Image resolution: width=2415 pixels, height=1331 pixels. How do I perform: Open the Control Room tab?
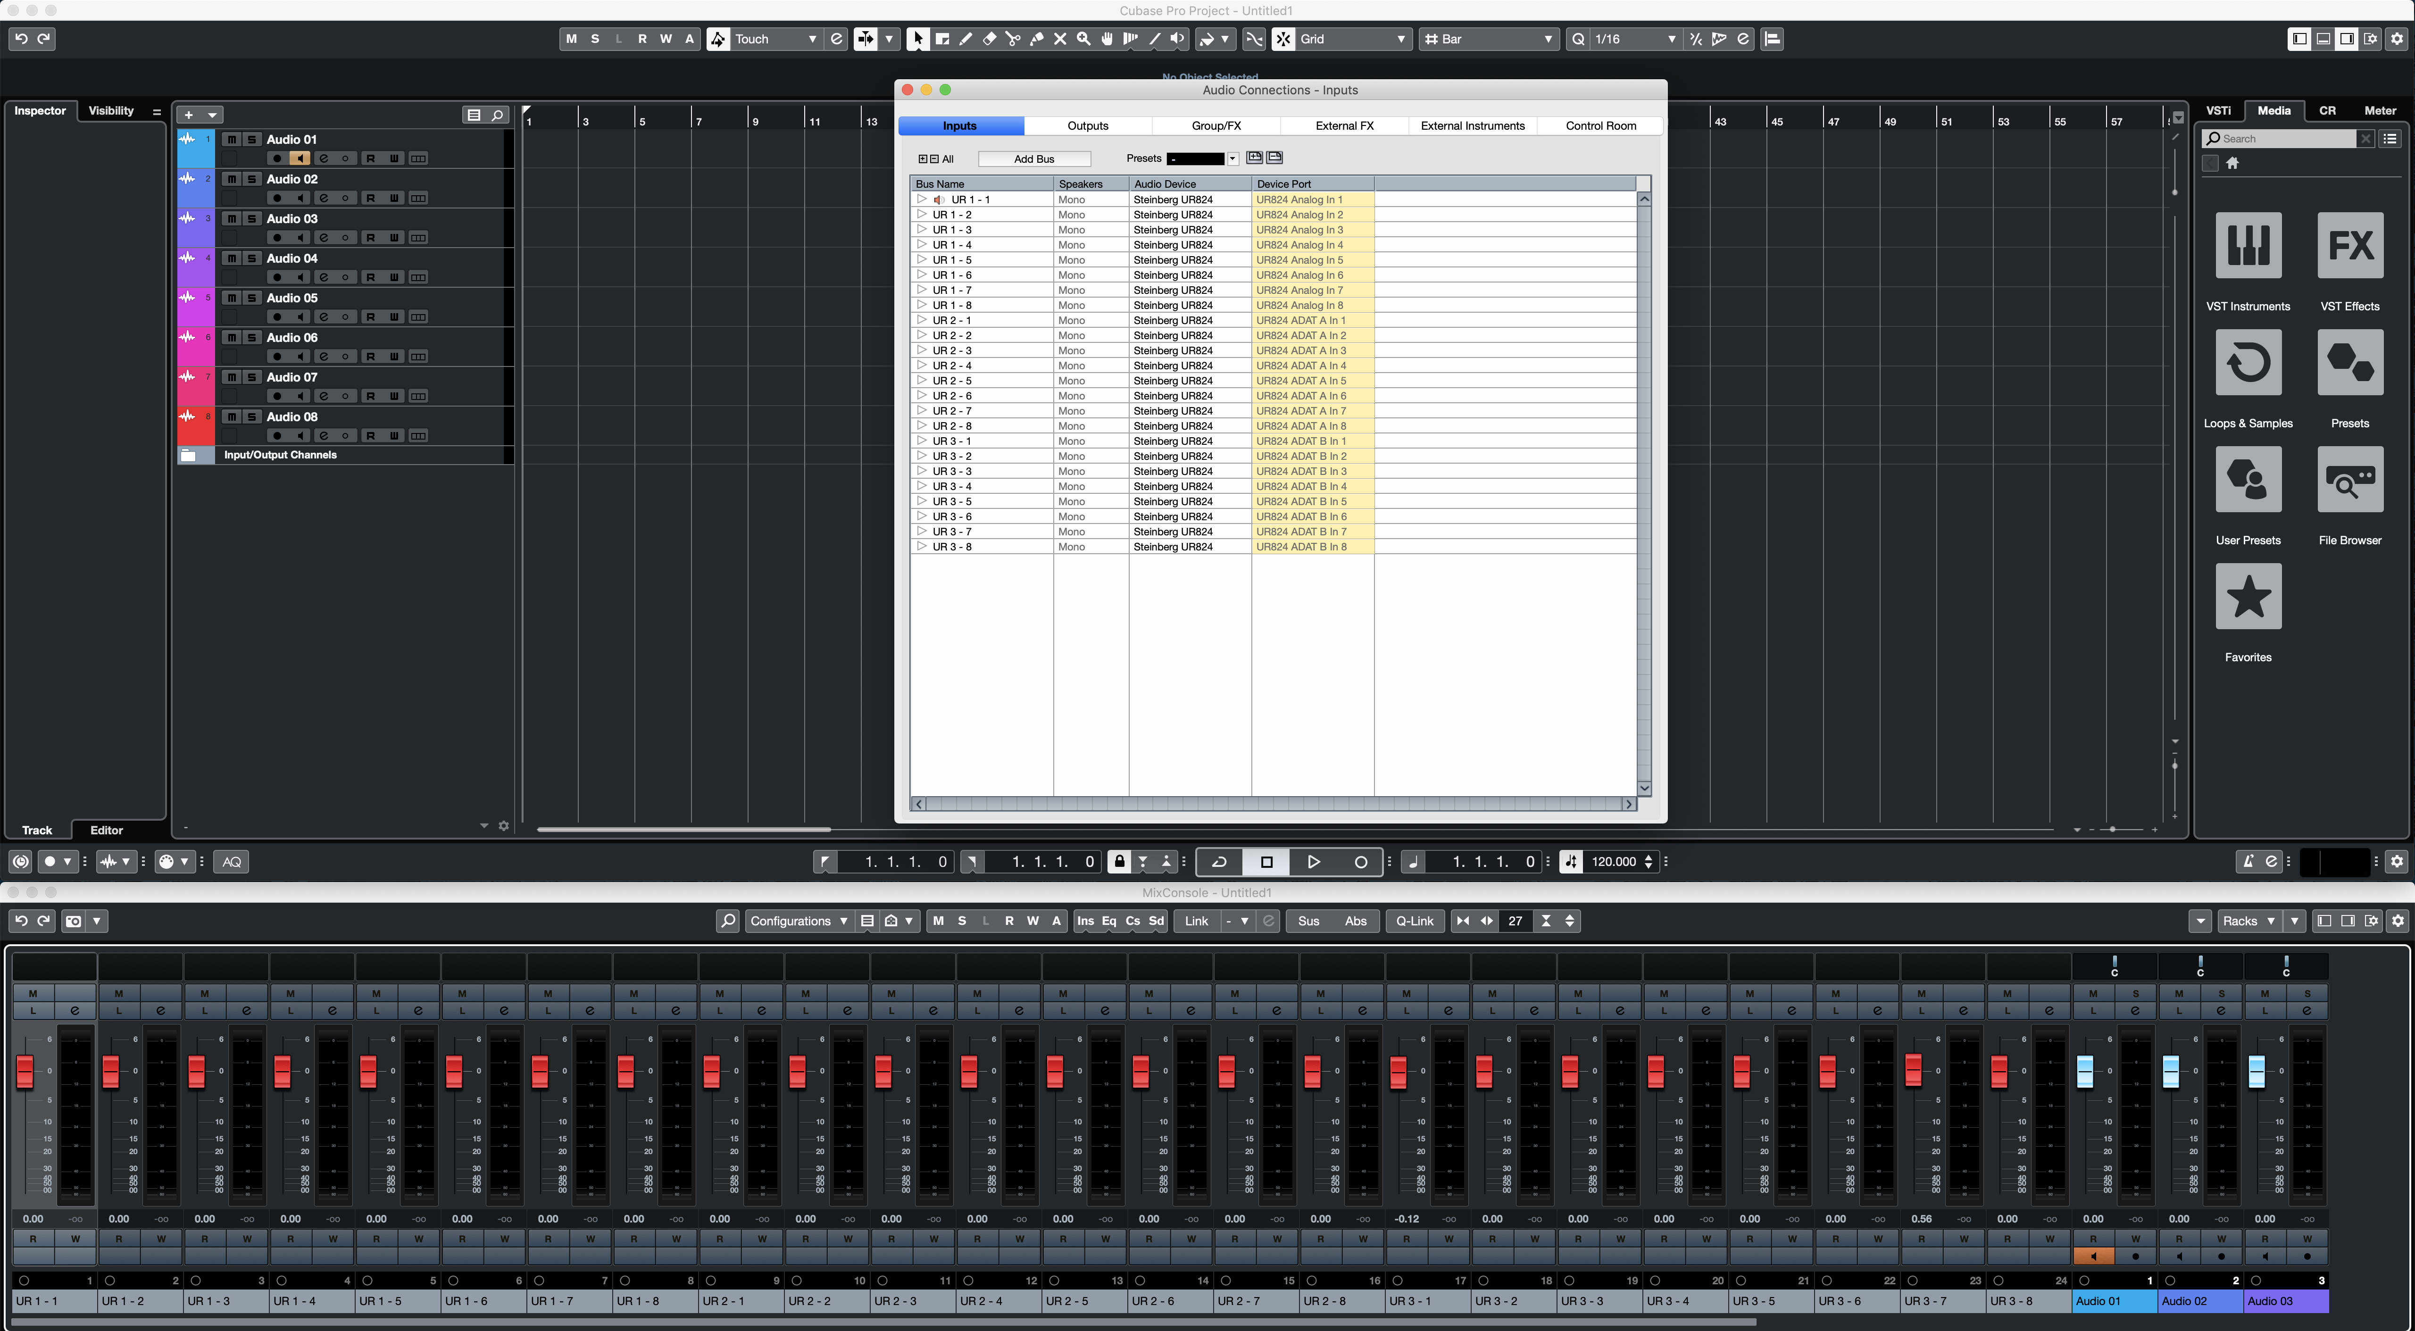click(1600, 125)
